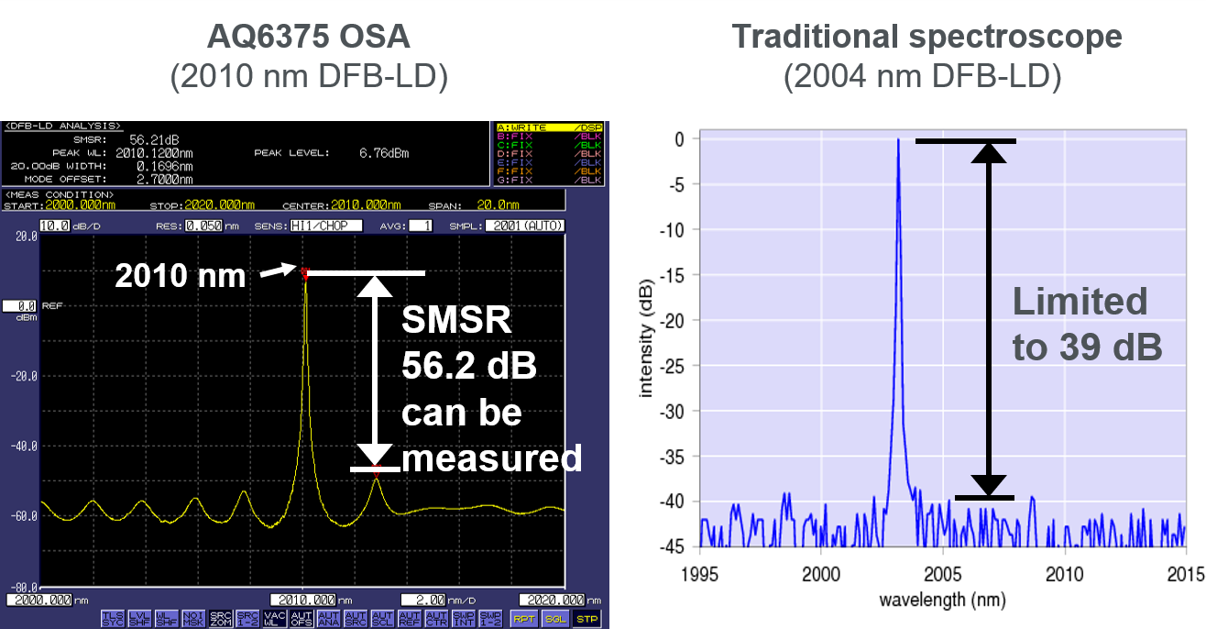The image size is (1206, 629).
Task: Click the AUT REF auto reference icon
Action: click(x=410, y=619)
